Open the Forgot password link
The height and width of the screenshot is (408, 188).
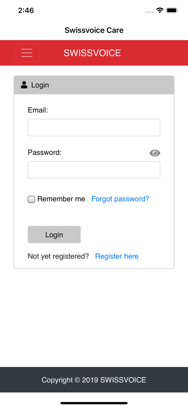click(120, 199)
